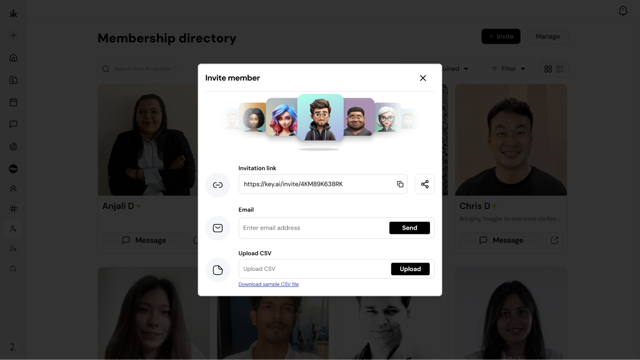The height and width of the screenshot is (360, 640).
Task: Click the share icon beside the invitation link
Action: click(424, 184)
